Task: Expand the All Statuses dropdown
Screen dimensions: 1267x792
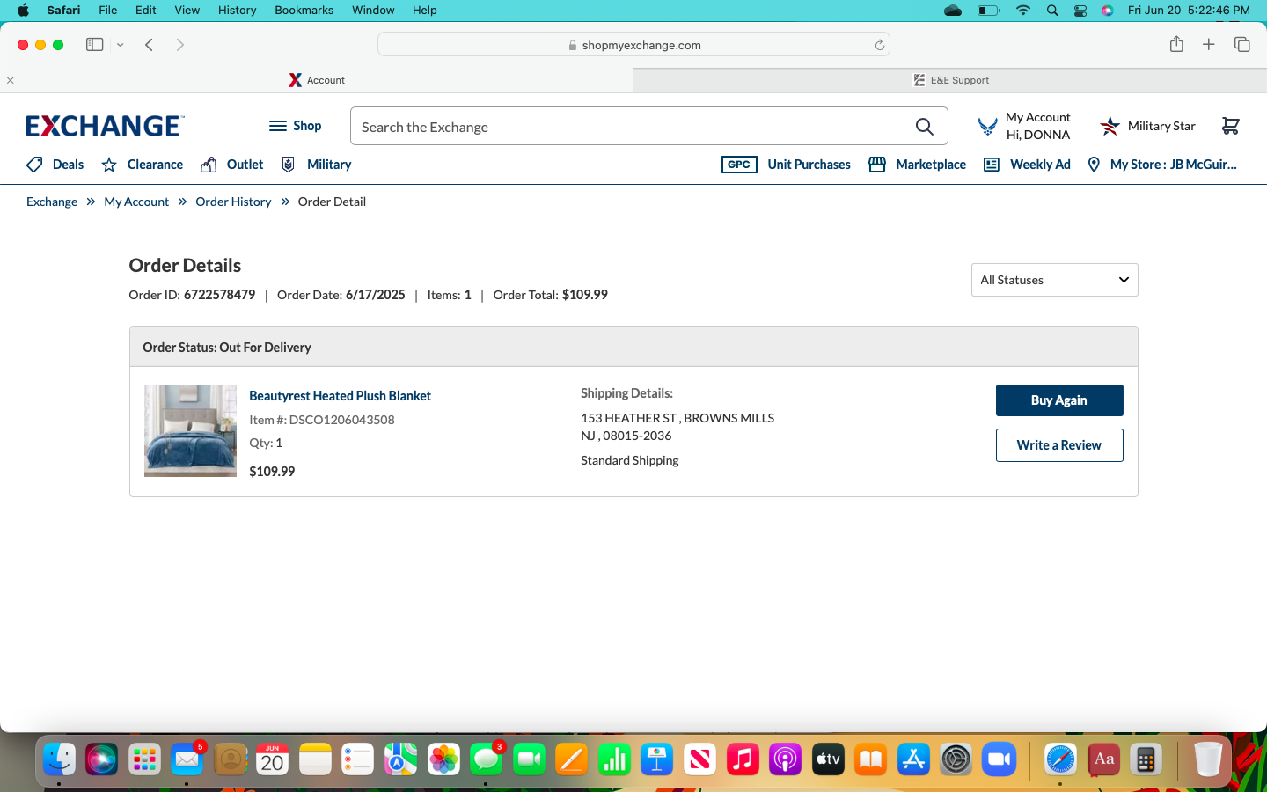Action: tap(1054, 280)
